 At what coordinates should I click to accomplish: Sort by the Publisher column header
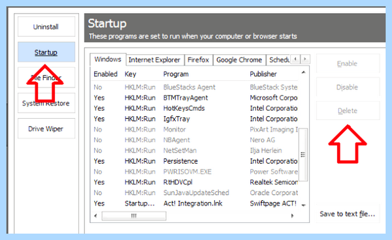pos(263,74)
